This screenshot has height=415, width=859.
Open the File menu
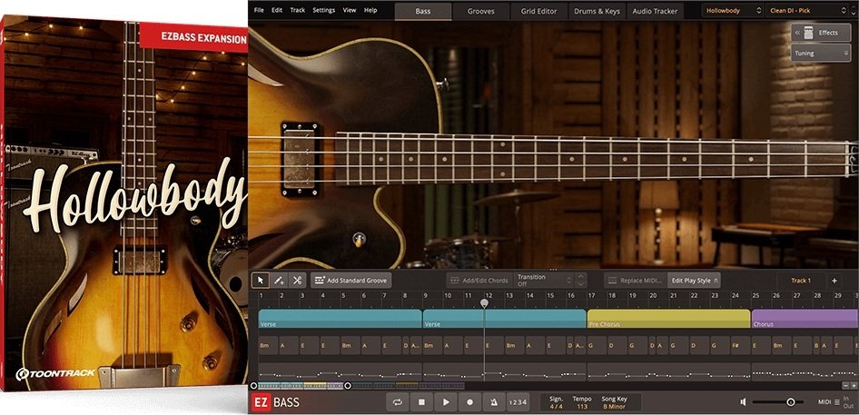coord(259,10)
